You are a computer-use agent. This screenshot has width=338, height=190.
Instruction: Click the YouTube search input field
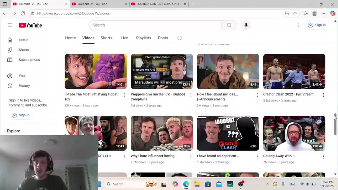click(155, 25)
